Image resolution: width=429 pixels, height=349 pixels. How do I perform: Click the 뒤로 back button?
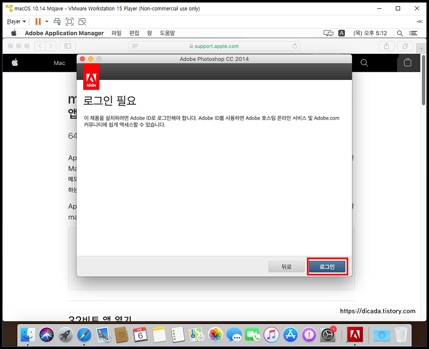[286, 267]
